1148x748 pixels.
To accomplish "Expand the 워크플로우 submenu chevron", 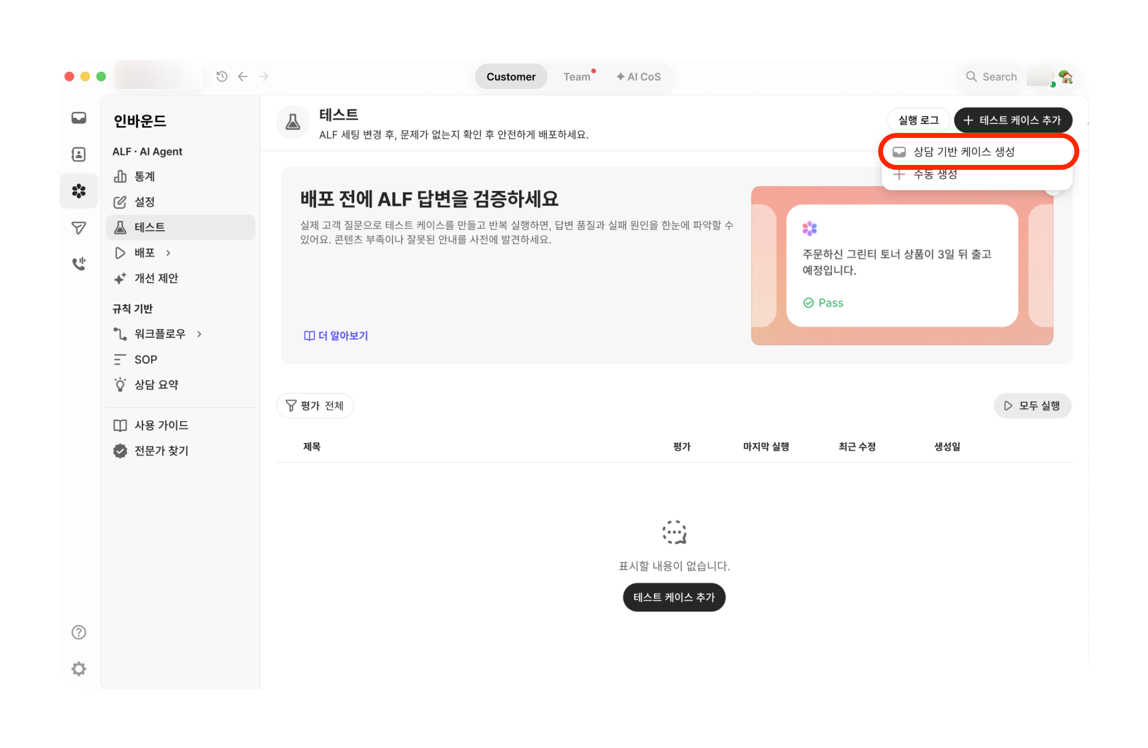I will point(199,334).
